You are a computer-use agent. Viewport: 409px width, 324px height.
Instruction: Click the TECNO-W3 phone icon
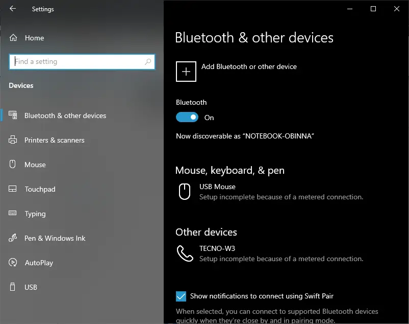tap(185, 253)
